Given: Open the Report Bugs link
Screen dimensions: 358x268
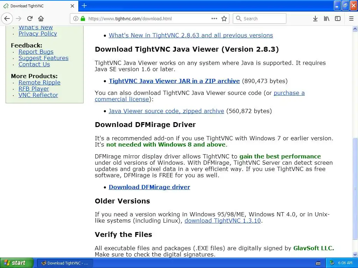Looking at the screenshot, I should click(36, 52).
